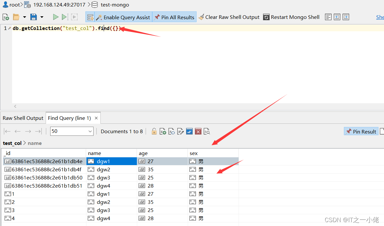Click the indent code icon
This screenshot has height=226, width=384.
(x=337, y=17)
